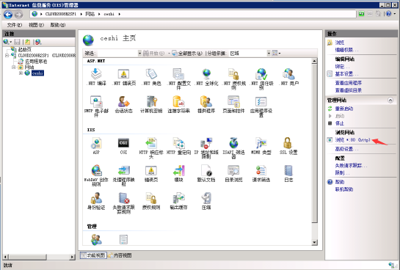400x270 pixels.
Task: Switch to the 内容视图 tab
Action: click(120, 255)
